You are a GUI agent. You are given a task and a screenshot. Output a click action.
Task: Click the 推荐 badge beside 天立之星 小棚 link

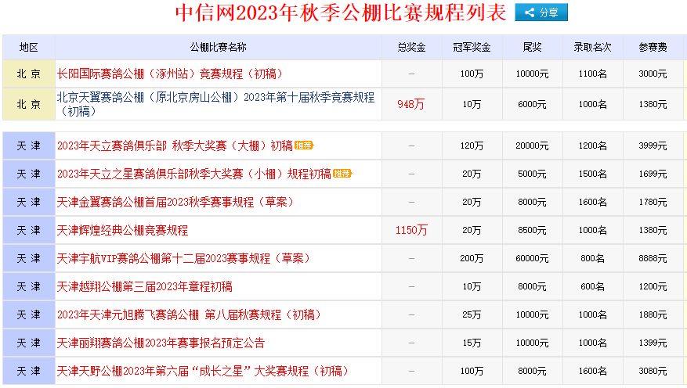tap(342, 174)
